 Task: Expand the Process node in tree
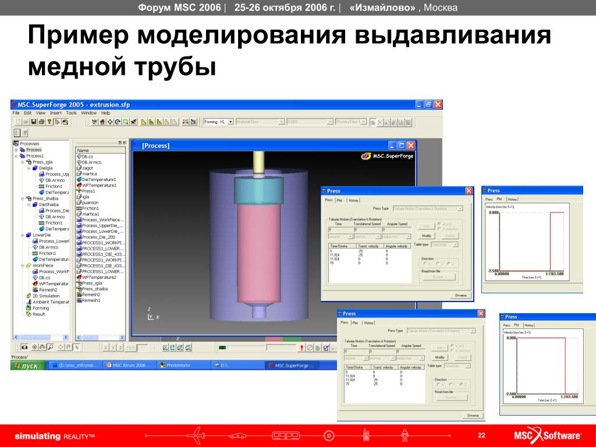pos(16,150)
